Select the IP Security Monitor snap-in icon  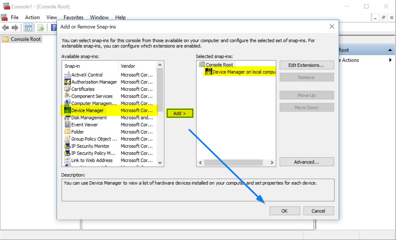tap(67, 146)
